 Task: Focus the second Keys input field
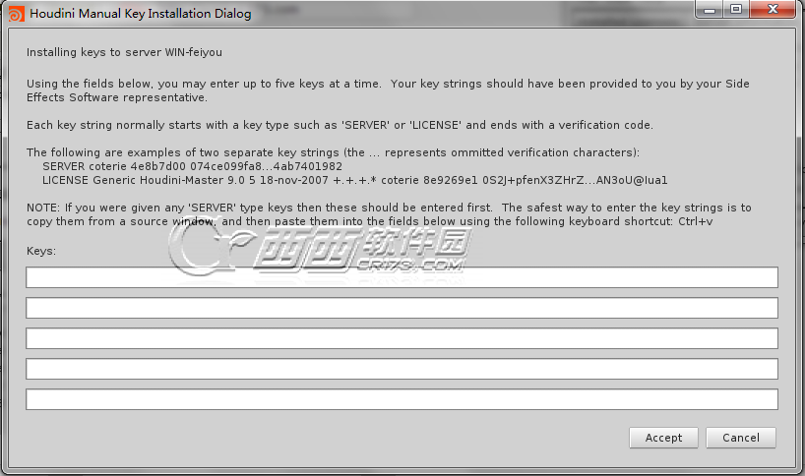(x=402, y=308)
